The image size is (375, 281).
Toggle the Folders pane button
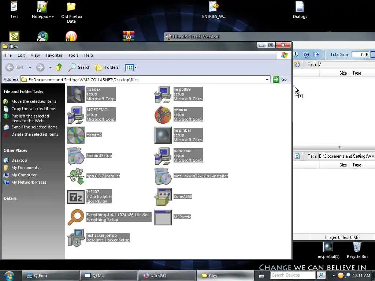pyautogui.click(x=107, y=67)
